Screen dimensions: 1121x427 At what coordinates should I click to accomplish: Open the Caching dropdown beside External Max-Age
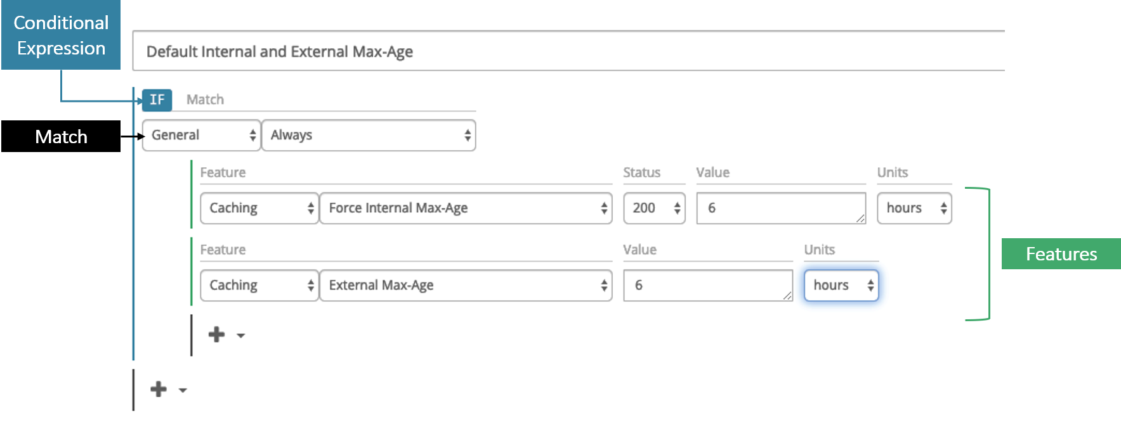tap(259, 286)
